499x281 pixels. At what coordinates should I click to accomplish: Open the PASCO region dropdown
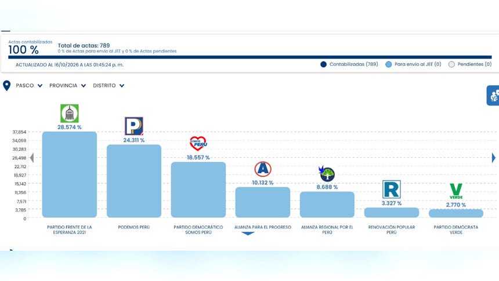[29, 85]
